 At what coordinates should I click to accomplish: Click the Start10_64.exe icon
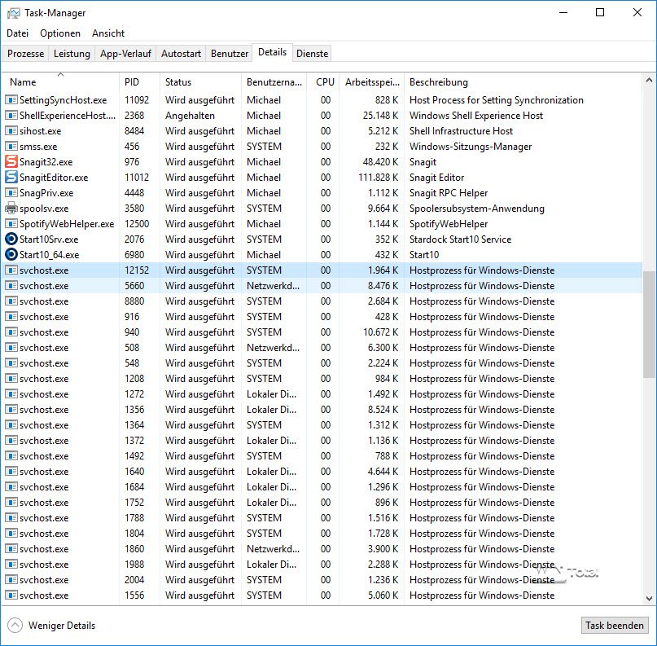[x=11, y=255]
